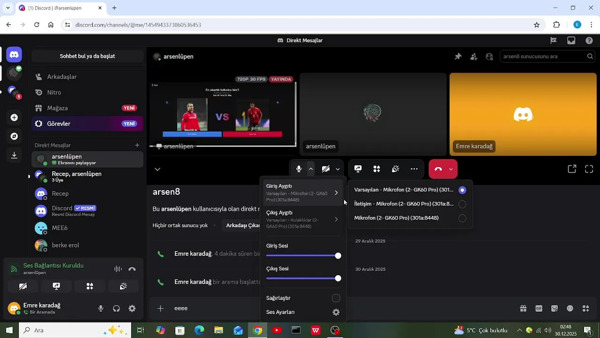Open the GIF picker

[539, 308]
